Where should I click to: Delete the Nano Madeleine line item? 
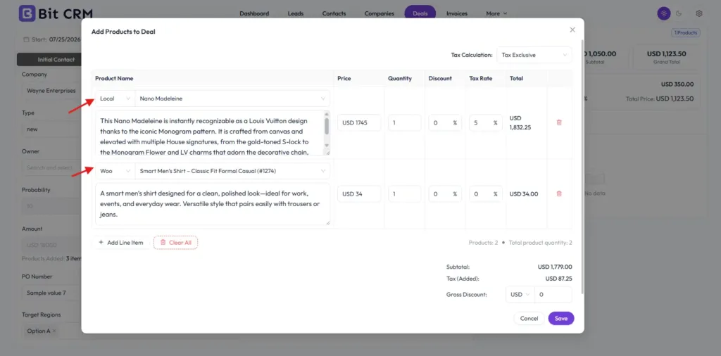click(x=559, y=122)
